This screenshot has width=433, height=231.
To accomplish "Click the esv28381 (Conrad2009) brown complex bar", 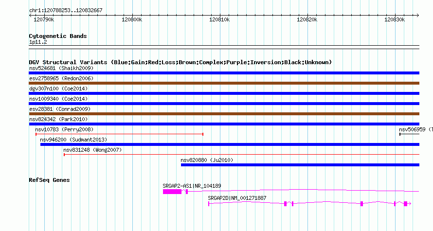I will click(224, 114).
